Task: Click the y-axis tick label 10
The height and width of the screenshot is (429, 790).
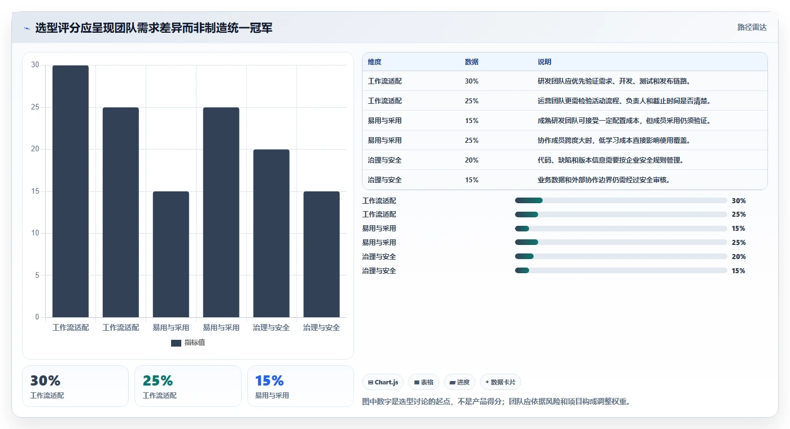Action: pos(35,233)
